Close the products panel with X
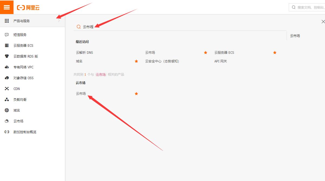 pyautogui.click(x=323, y=22)
